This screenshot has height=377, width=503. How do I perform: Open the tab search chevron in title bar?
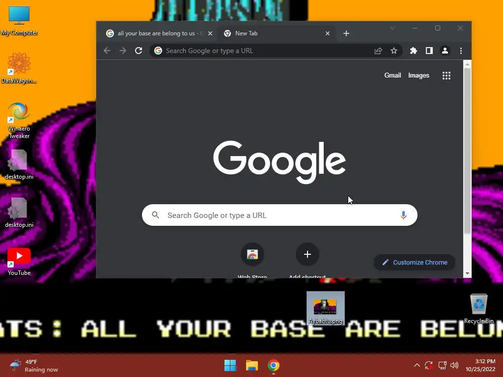click(x=392, y=28)
